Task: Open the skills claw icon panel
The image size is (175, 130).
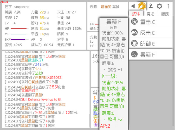Action: tap(142, 6)
